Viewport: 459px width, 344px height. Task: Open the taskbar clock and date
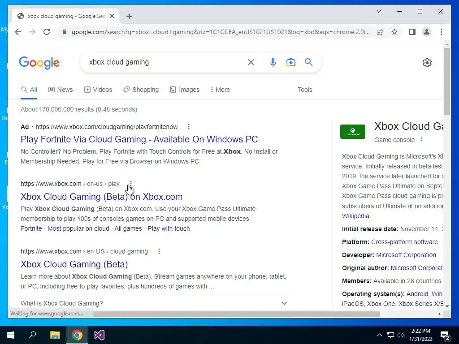click(420, 335)
